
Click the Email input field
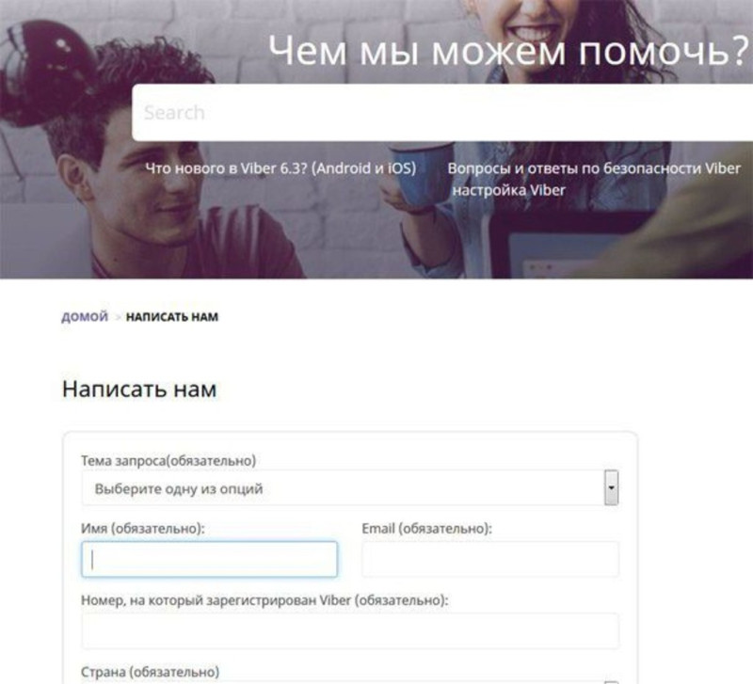pos(490,559)
